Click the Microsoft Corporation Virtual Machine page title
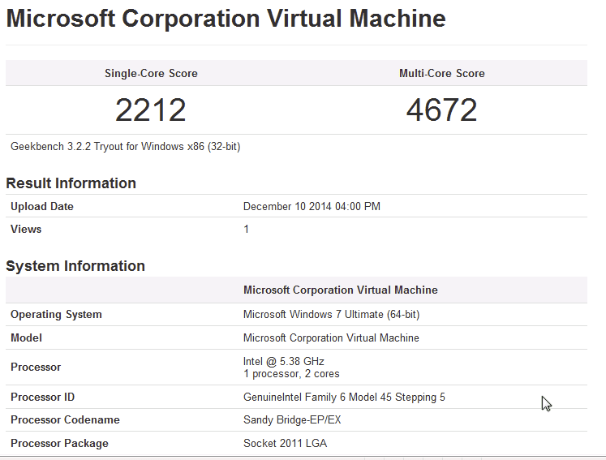This screenshot has height=460, width=606. [x=226, y=19]
